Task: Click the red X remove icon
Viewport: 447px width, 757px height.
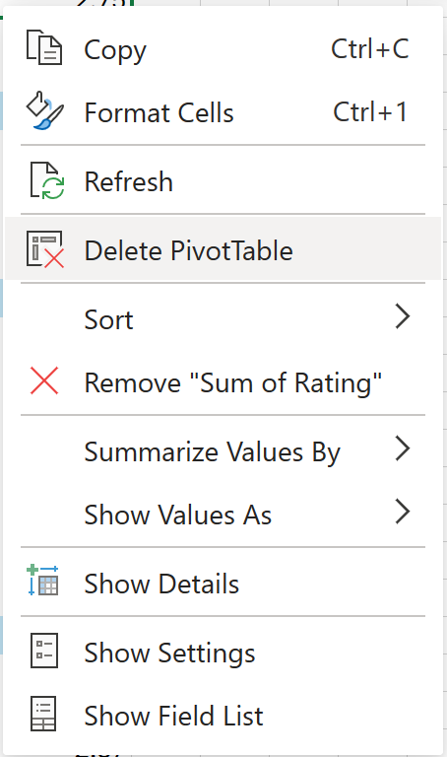Action: (x=44, y=380)
